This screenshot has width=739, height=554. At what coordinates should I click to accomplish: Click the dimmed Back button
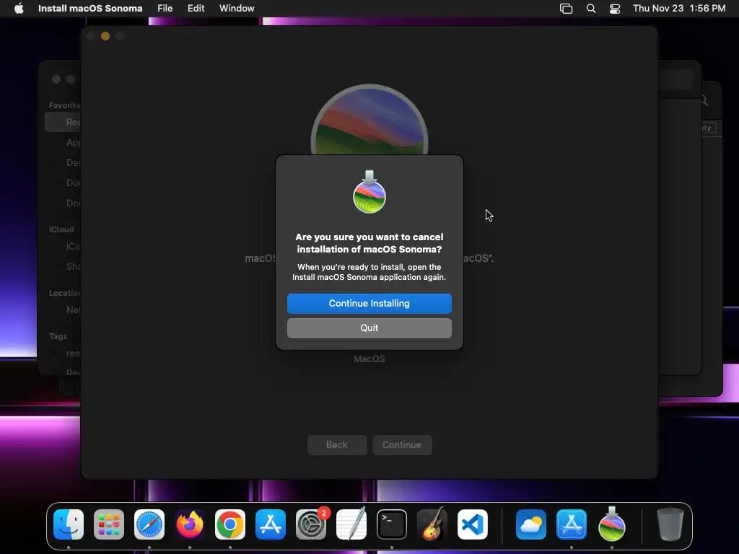pyautogui.click(x=337, y=444)
